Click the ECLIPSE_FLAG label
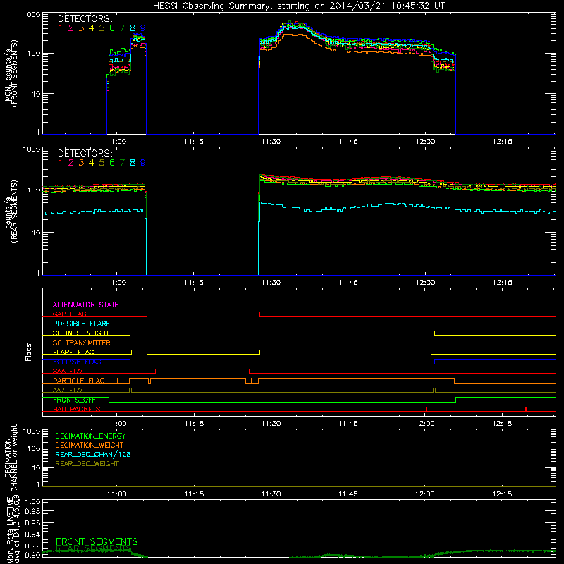This screenshot has width=564, height=564. (x=77, y=362)
